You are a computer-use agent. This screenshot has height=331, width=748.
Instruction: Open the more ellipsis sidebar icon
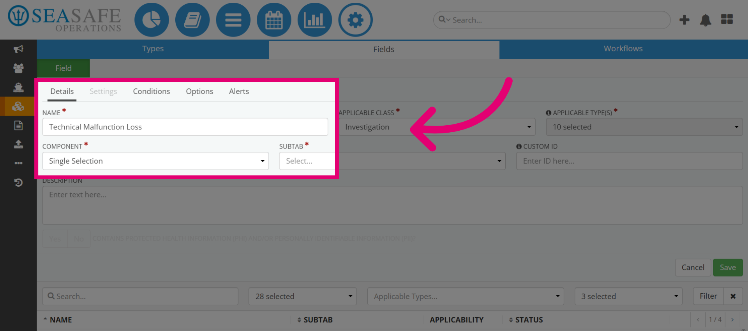click(18, 163)
